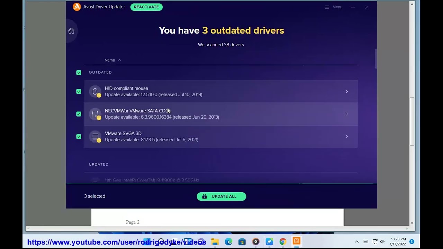Click the UPDATE ALL button

point(221,196)
